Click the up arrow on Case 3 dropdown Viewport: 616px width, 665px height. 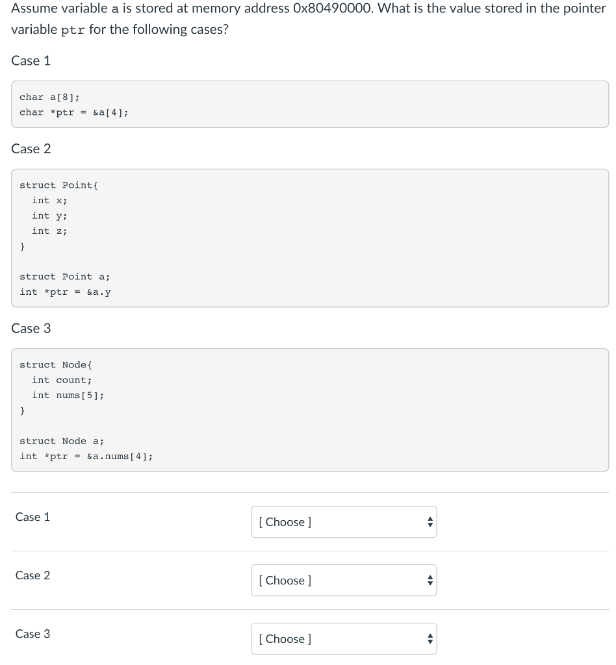(430, 635)
